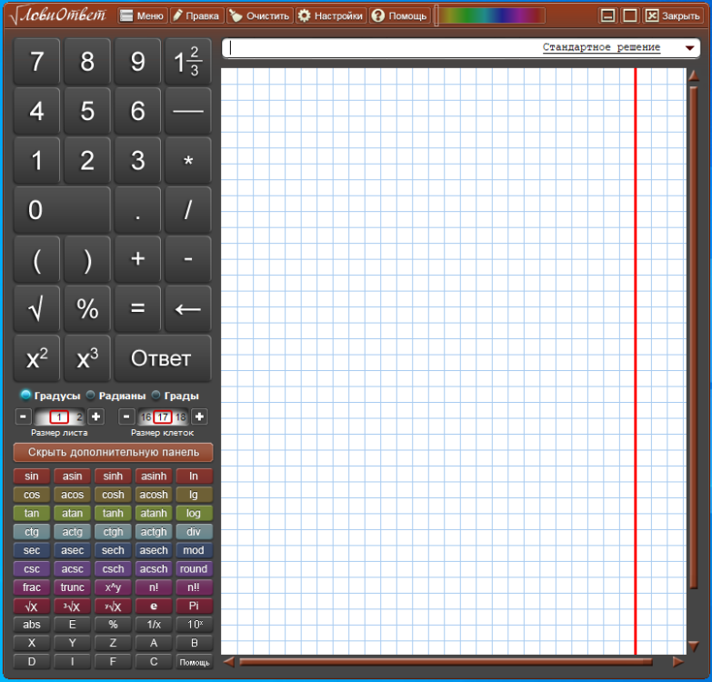Click the x cubed key
The width and height of the screenshot is (712, 682).
pyautogui.click(x=87, y=358)
